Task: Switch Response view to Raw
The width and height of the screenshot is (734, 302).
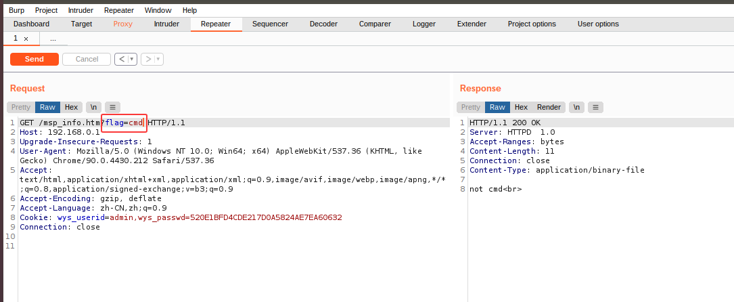Action: pyautogui.click(x=497, y=107)
